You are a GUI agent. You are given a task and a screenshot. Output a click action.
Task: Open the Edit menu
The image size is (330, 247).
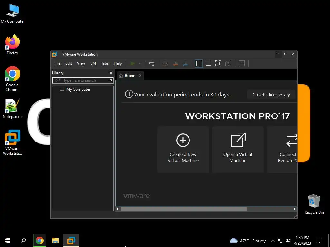(69, 63)
